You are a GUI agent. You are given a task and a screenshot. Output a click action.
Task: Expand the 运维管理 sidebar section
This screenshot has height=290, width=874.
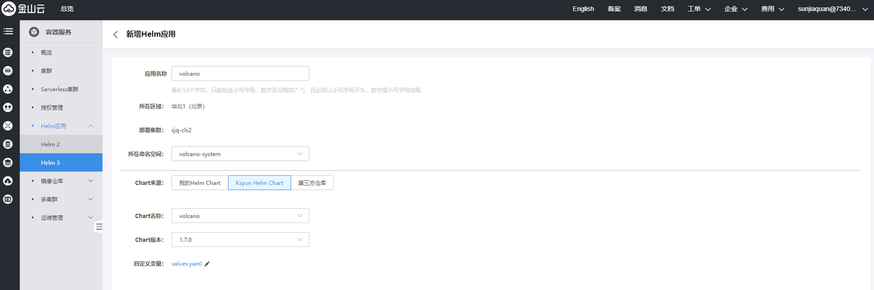point(91,218)
